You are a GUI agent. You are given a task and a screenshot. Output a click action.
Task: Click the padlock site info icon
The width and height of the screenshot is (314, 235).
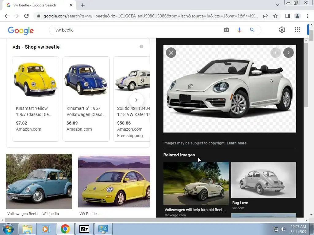(x=39, y=16)
